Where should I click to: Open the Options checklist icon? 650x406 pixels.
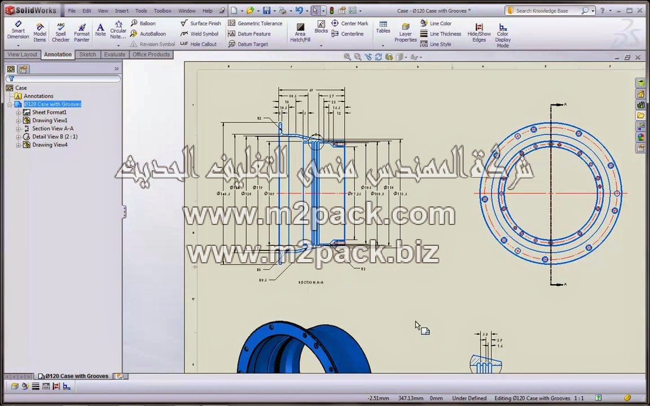tap(352, 11)
